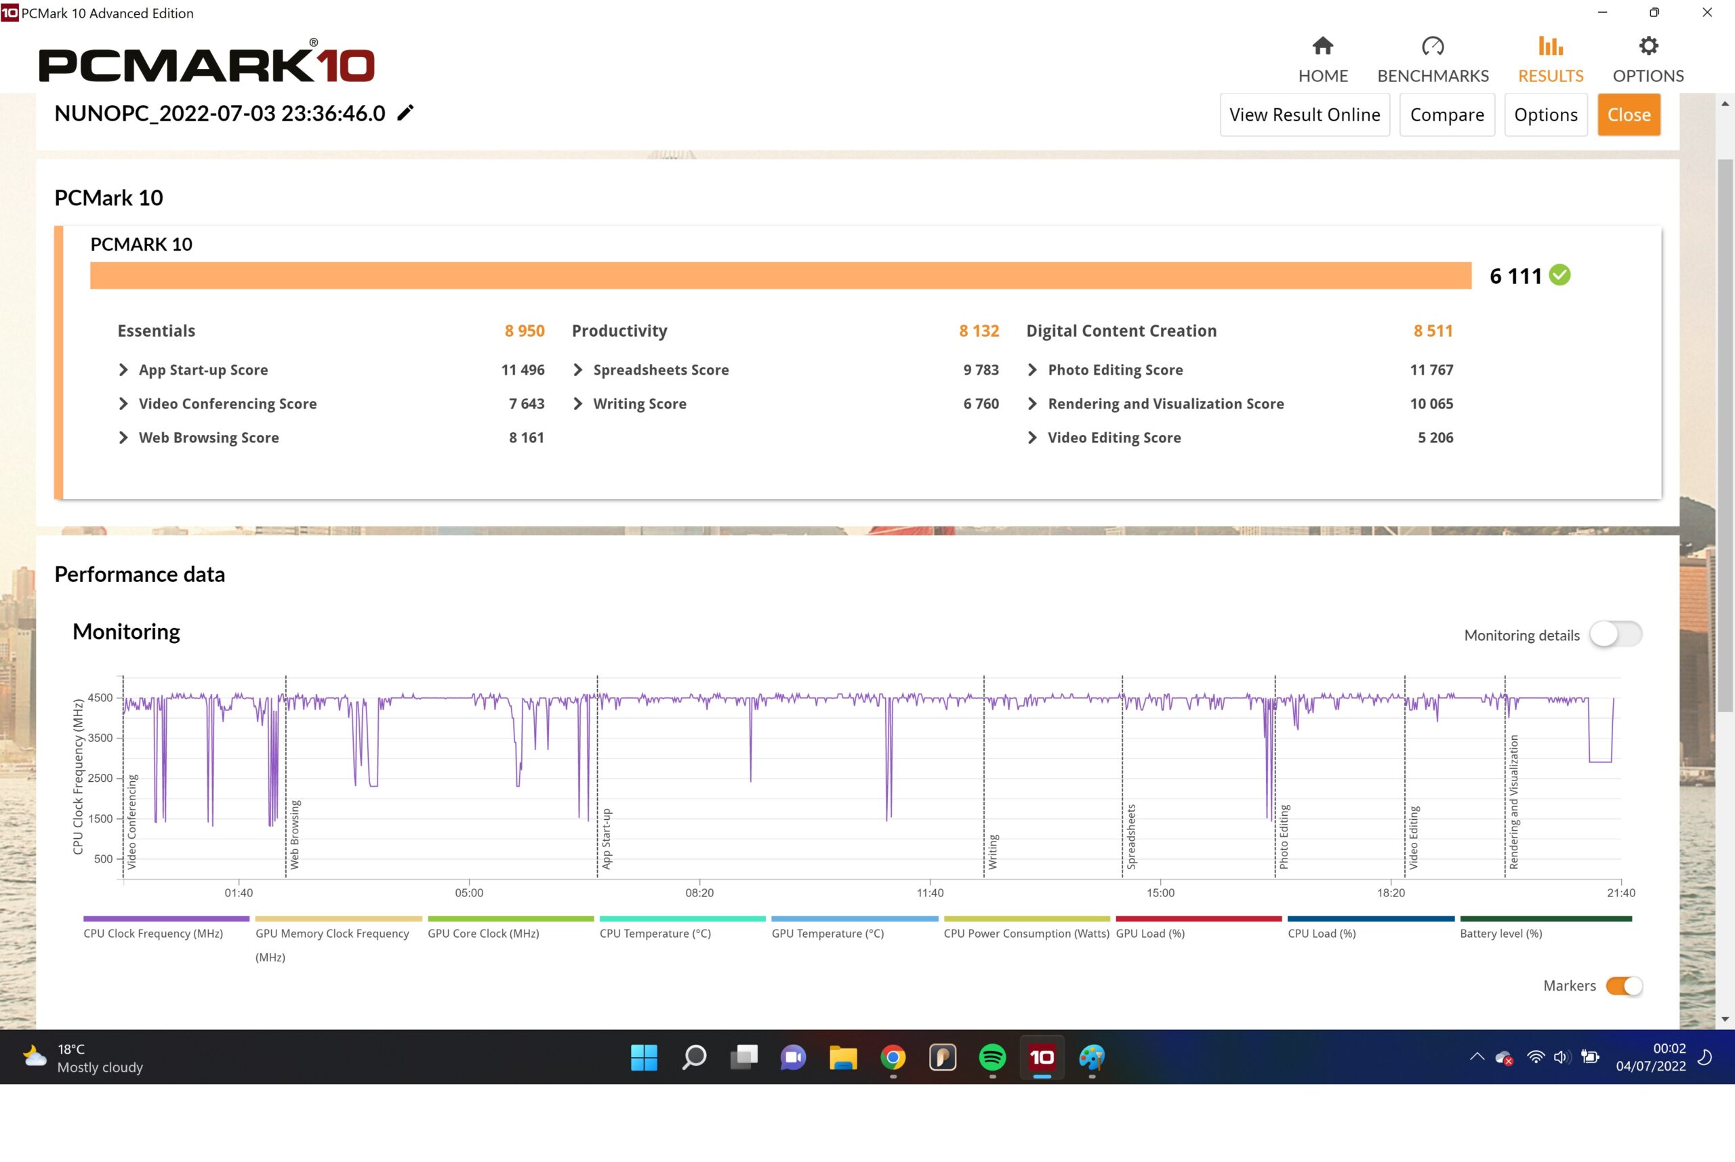
Task: Open the Windows Start menu
Action: click(x=644, y=1057)
